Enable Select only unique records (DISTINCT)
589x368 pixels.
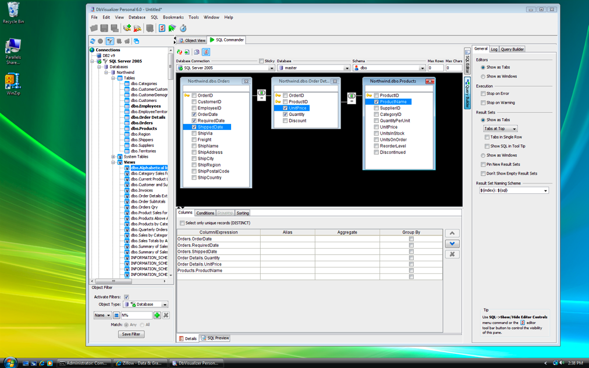182,223
